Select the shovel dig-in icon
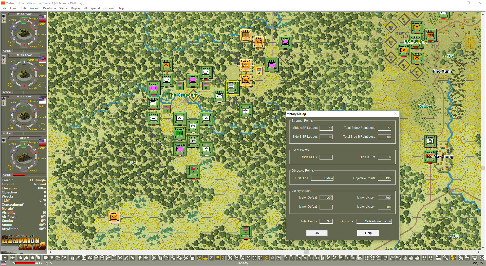The width and height of the screenshot is (486, 266). coord(78,258)
